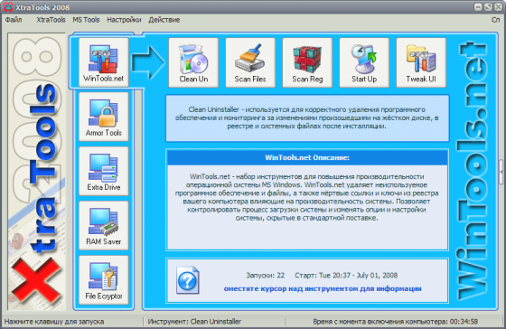506x329 pixels.
Task: Open the Start Up manager tool
Action: tap(364, 62)
